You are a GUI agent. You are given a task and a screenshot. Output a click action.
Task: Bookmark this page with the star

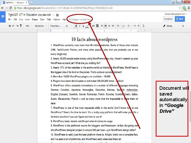pos(180,8)
